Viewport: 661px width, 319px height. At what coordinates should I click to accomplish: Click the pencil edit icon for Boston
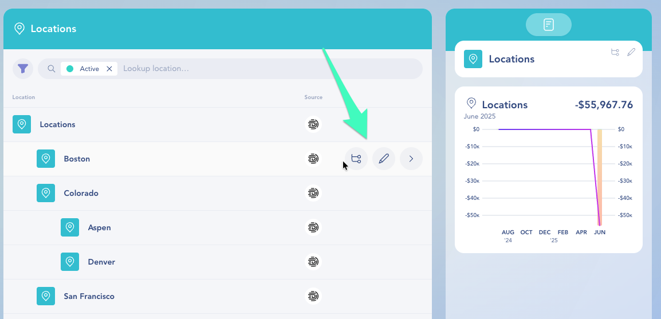point(384,159)
